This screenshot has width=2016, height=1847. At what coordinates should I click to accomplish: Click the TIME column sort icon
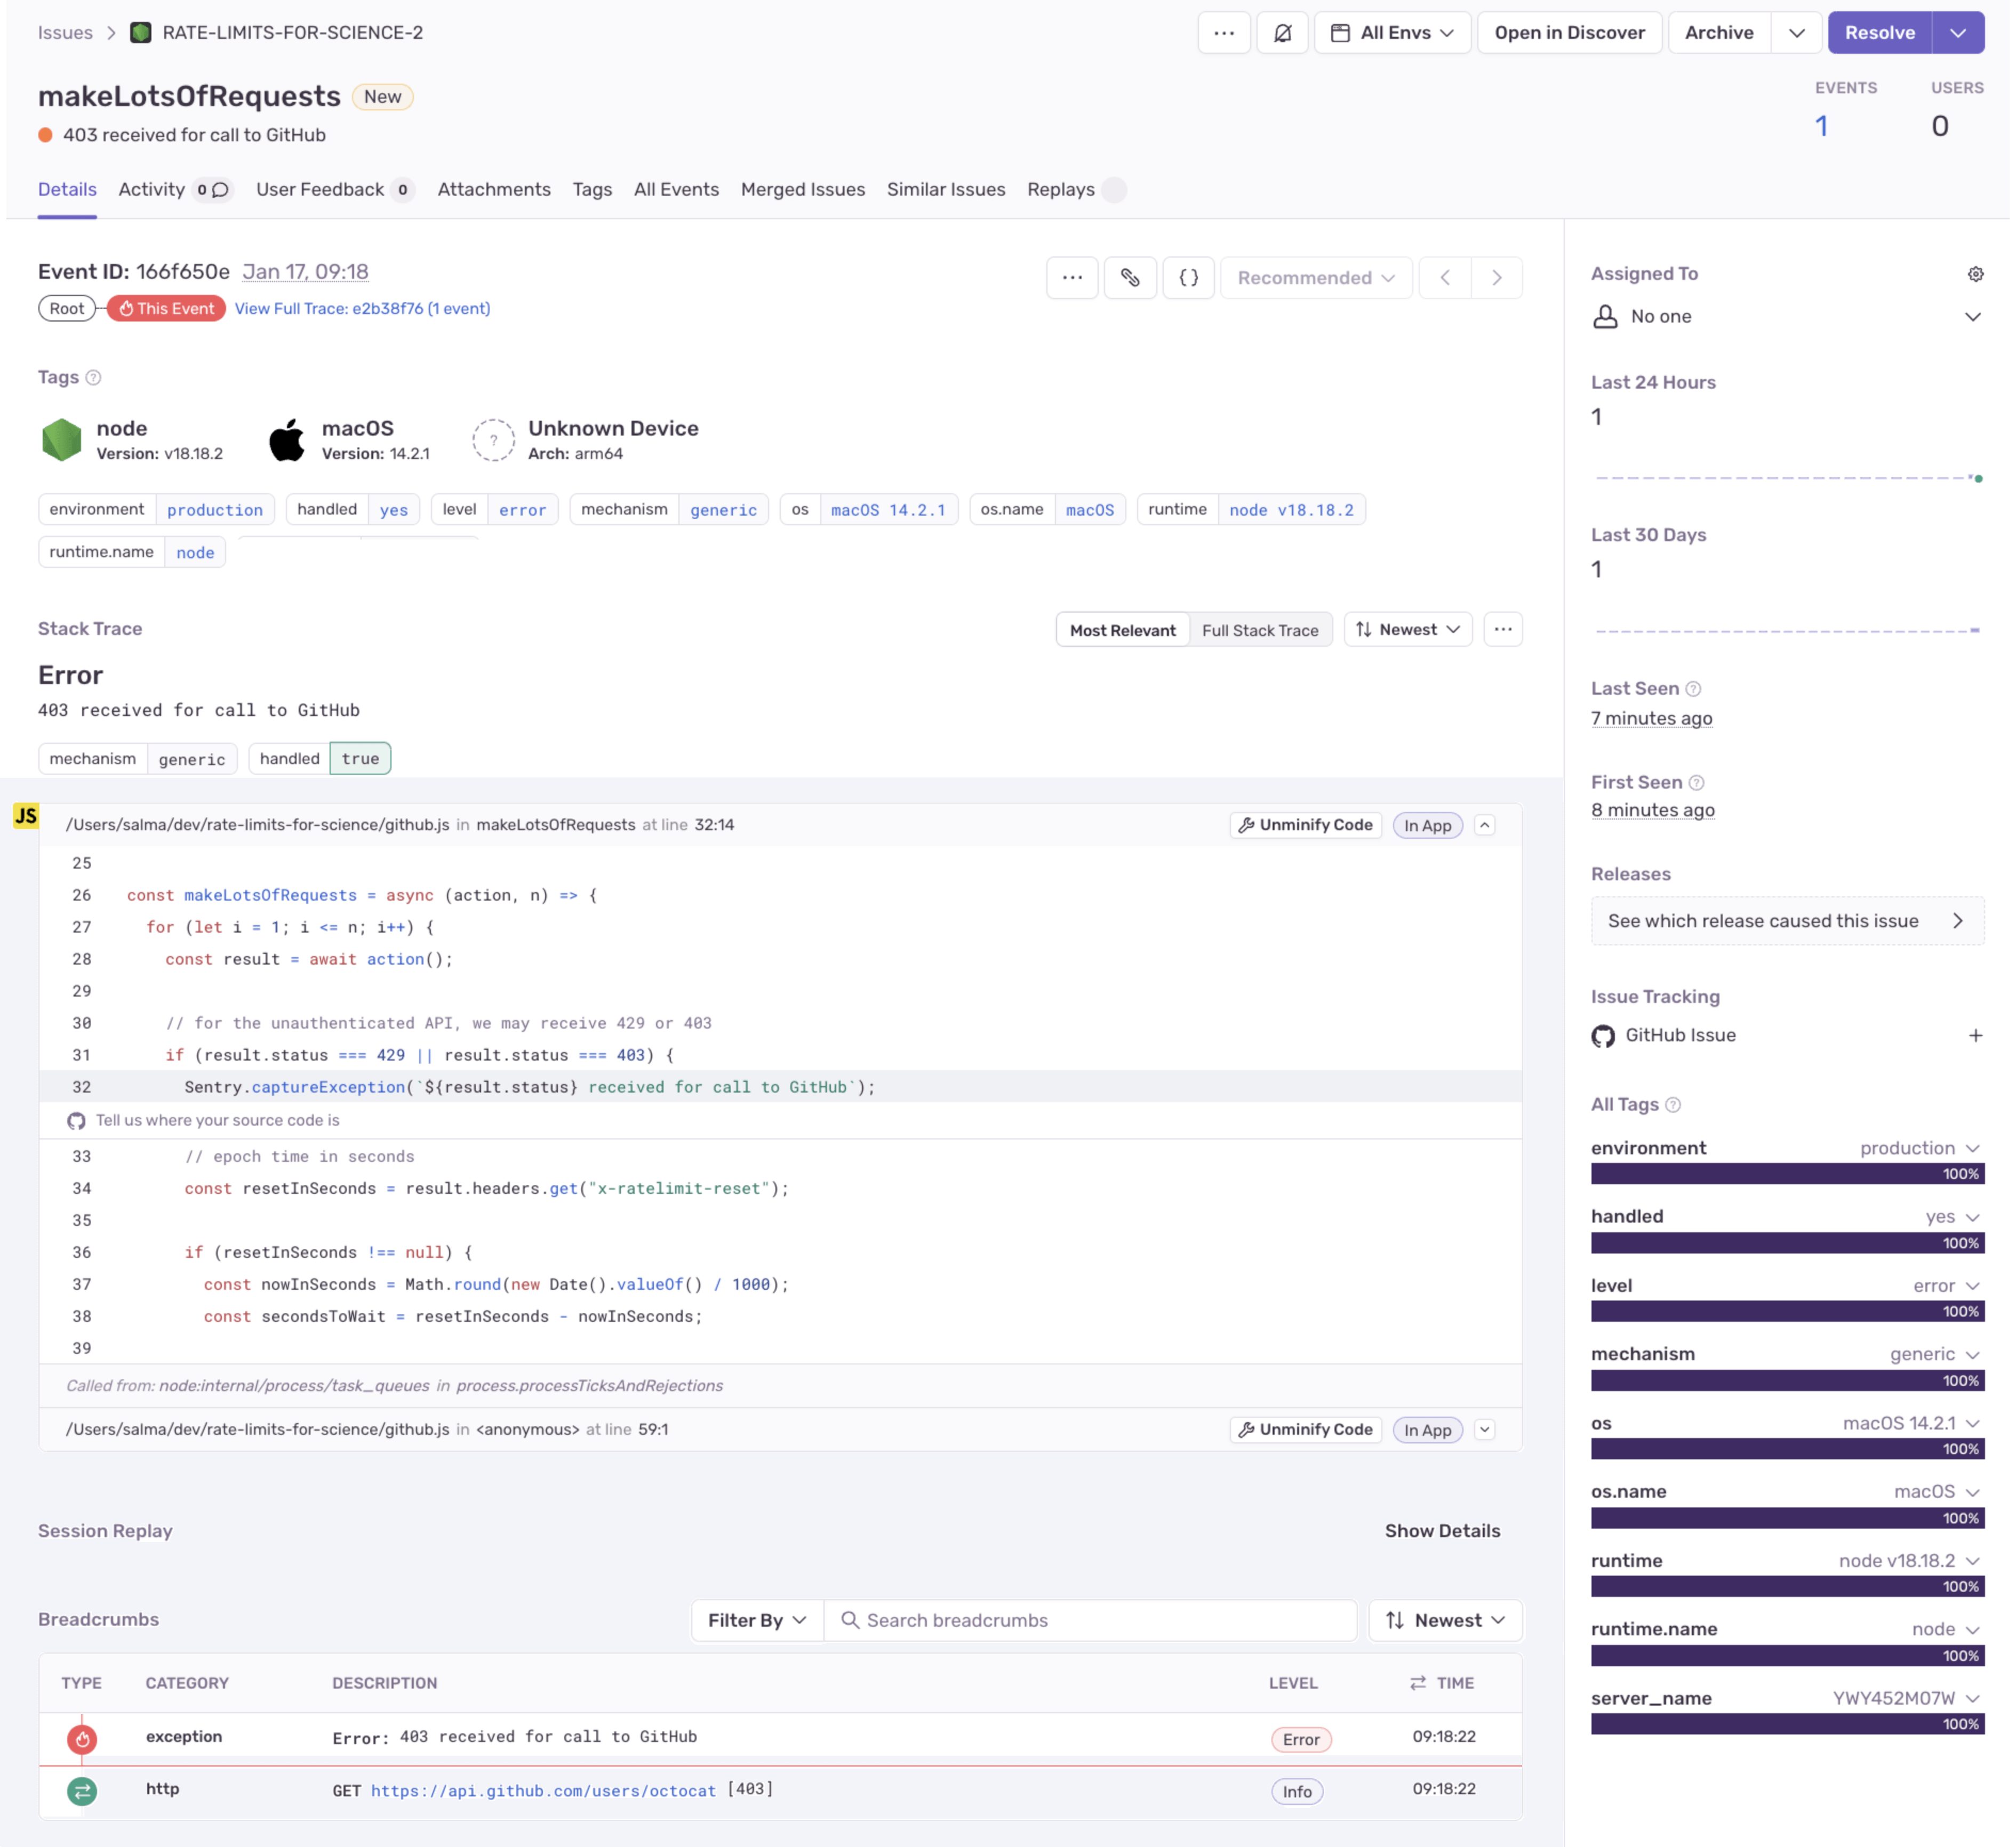click(x=1418, y=1684)
